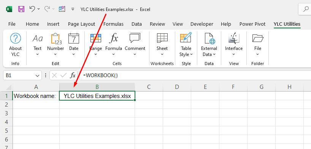Open the Page Layout tab
311x149 pixels.
point(81,24)
